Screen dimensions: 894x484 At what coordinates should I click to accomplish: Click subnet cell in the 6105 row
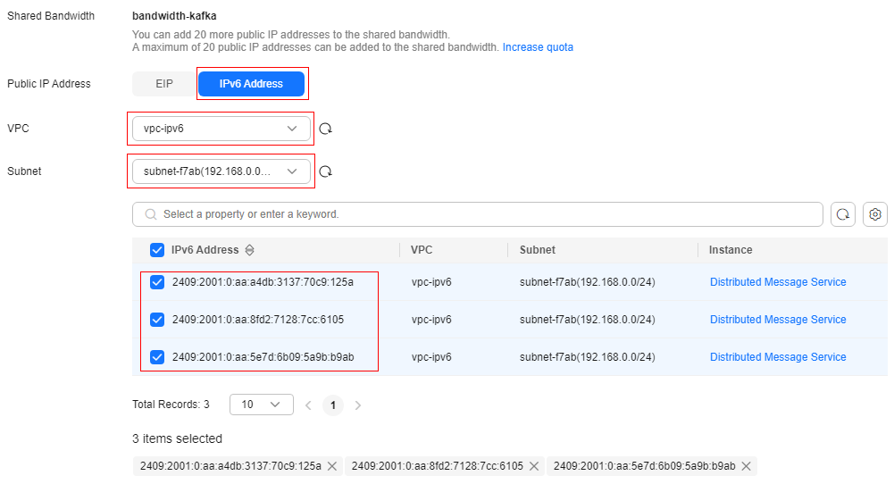[x=588, y=320]
